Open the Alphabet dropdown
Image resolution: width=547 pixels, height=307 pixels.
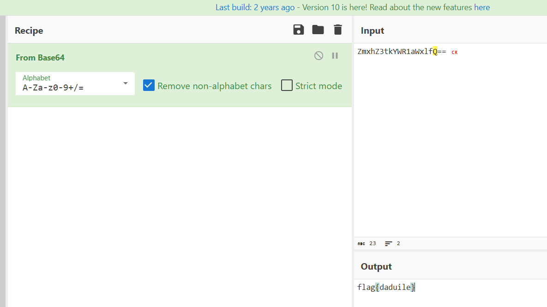click(x=75, y=84)
